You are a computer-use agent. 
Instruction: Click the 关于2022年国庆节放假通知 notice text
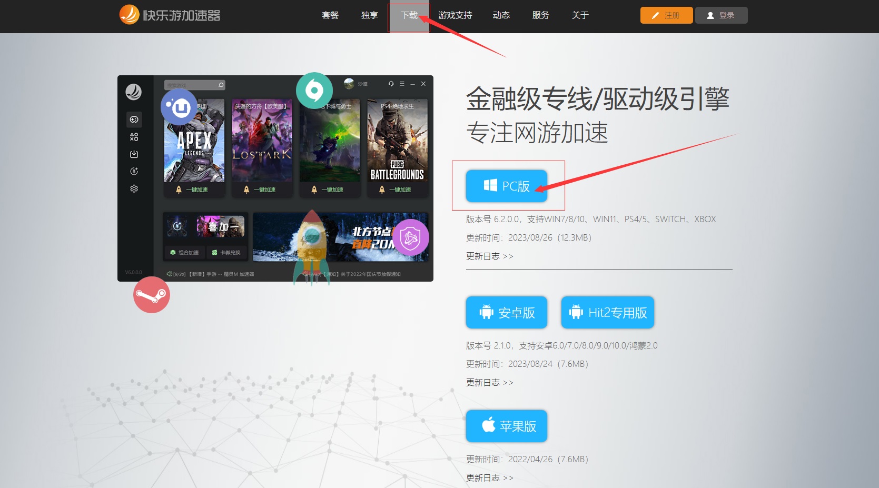[370, 274]
